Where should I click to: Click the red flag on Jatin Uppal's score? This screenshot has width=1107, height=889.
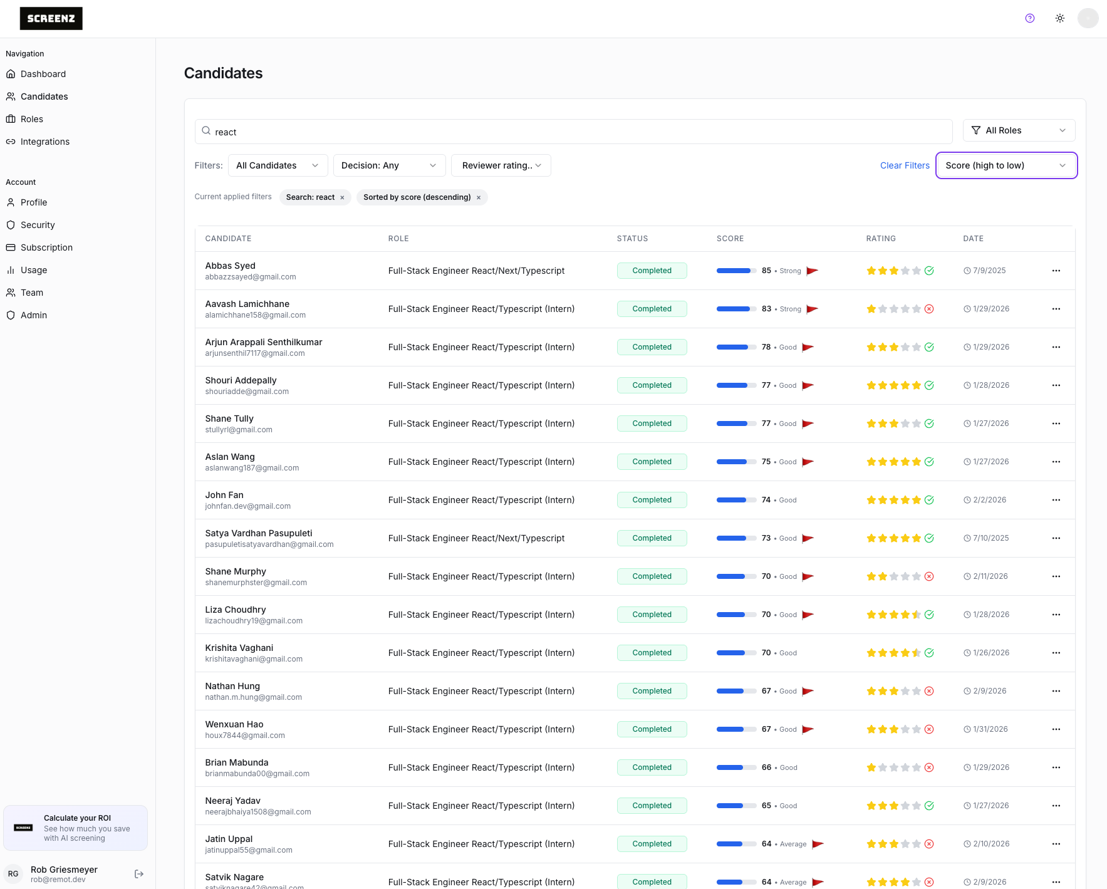point(817,844)
